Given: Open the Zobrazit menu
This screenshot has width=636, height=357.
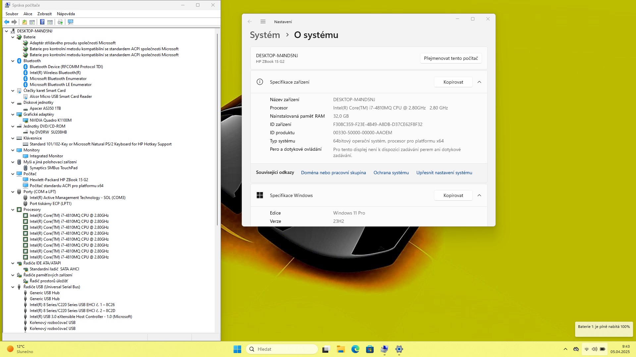Looking at the screenshot, I should point(44,14).
